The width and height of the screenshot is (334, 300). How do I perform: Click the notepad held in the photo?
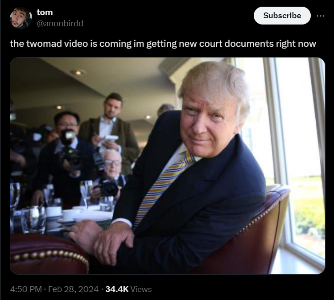[x=108, y=140]
